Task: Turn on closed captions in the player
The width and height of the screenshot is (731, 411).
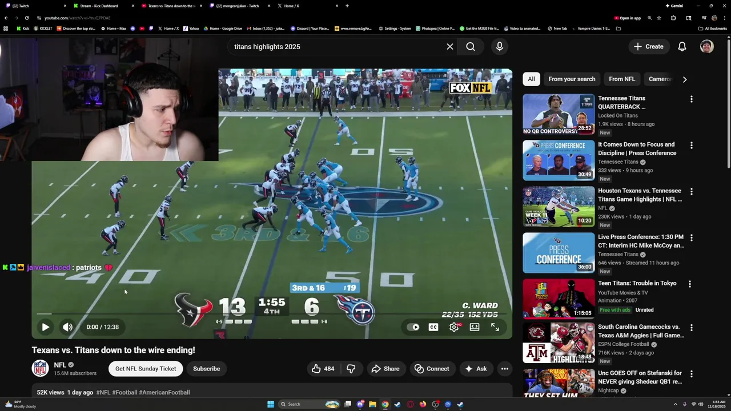Action: click(433, 327)
